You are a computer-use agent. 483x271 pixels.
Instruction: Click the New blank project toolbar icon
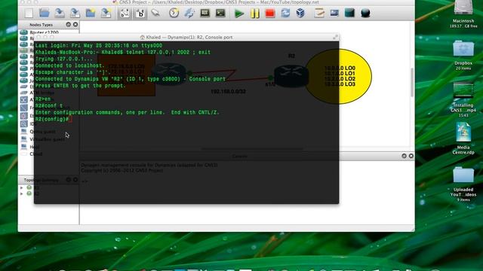tap(29, 14)
